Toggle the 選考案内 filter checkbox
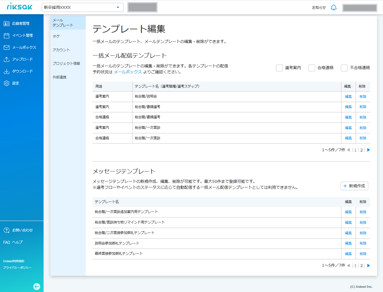383x292 pixels. [x=279, y=68]
